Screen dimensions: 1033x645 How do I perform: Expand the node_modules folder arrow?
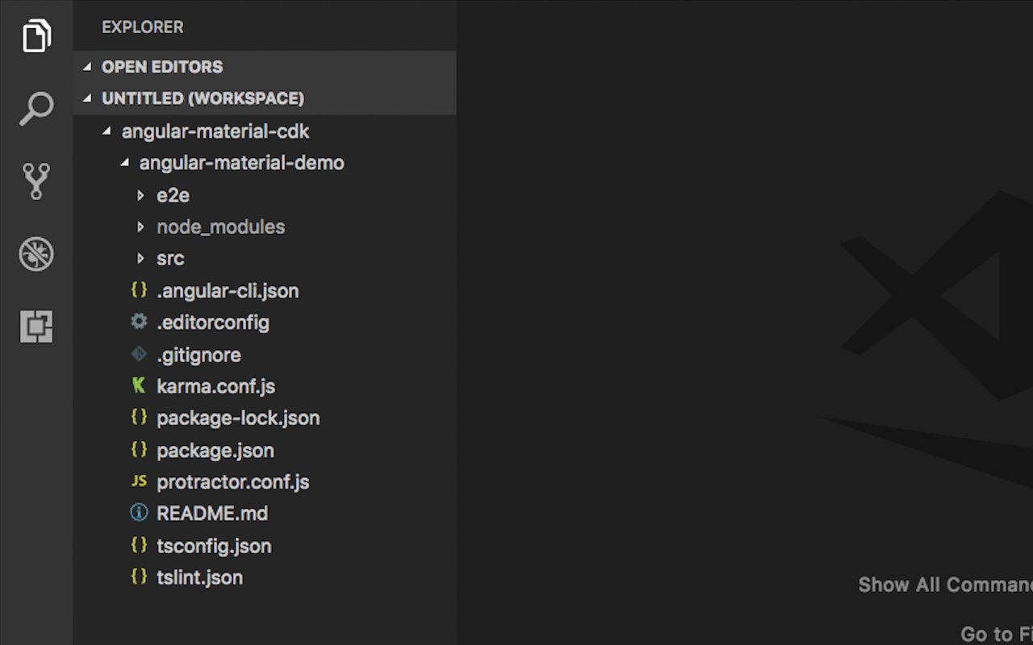click(141, 227)
